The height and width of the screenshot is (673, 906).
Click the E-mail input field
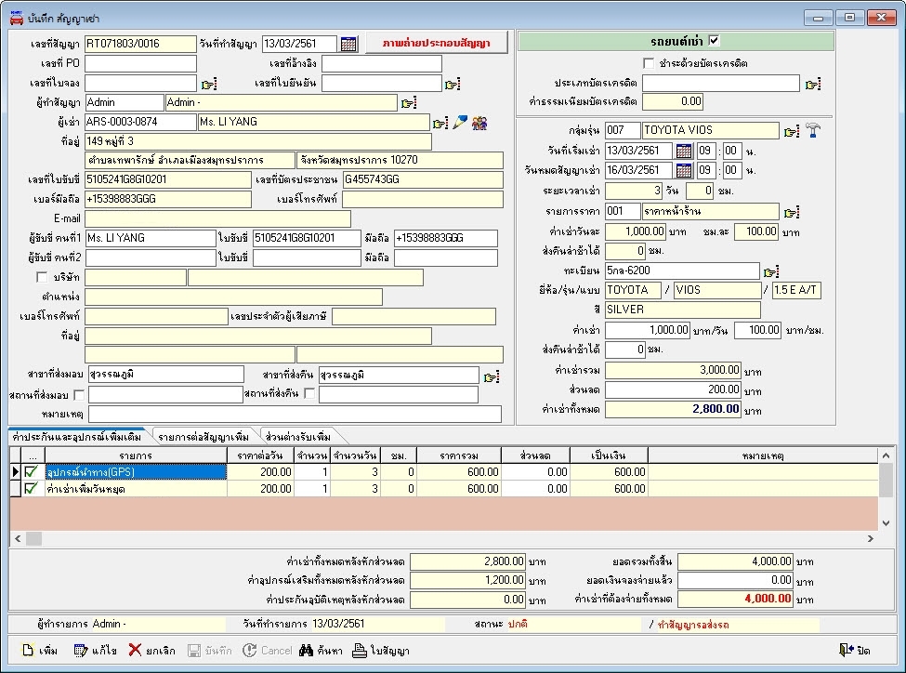[x=217, y=218]
